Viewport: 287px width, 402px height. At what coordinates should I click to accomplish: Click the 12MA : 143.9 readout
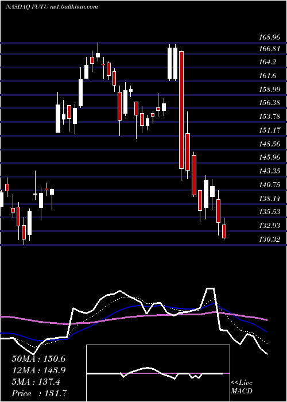click(x=38, y=370)
